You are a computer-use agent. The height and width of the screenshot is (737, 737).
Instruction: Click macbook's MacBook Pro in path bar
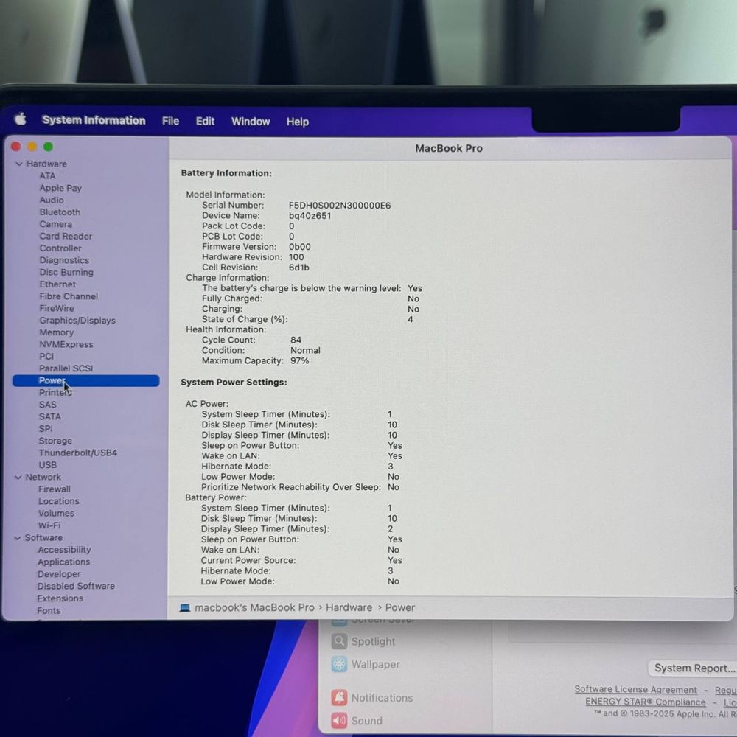pos(254,608)
